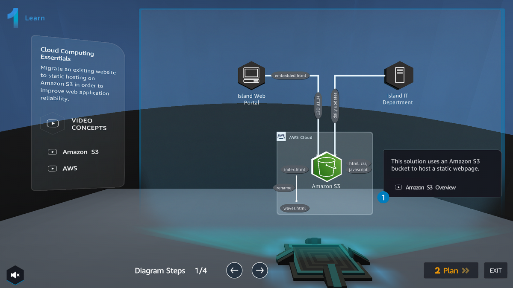Play the Amazon S3 Overview video
The height and width of the screenshot is (288, 513).
point(398,187)
